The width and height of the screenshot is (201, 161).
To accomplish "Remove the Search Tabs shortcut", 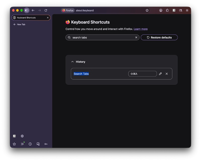I will (x=167, y=74).
